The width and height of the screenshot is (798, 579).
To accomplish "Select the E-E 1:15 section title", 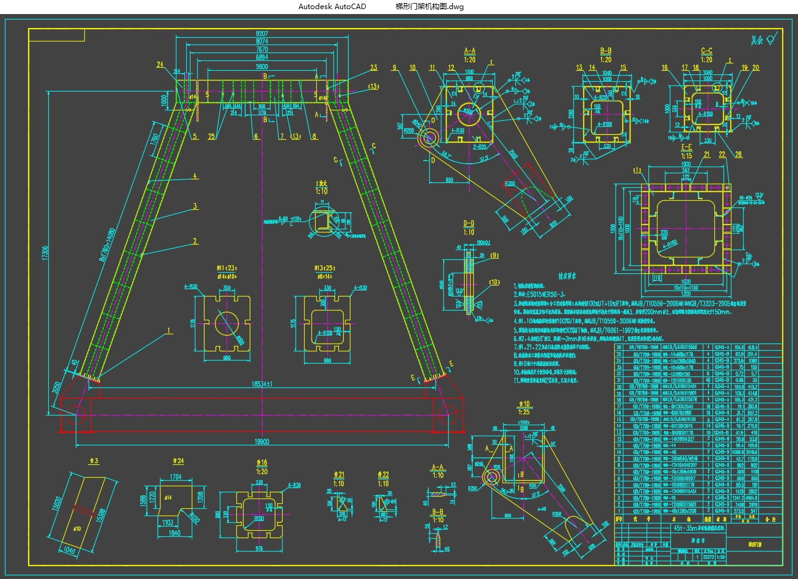I will [686, 151].
